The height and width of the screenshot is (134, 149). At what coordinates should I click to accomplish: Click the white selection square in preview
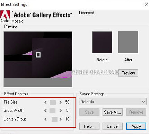pos(38,55)
